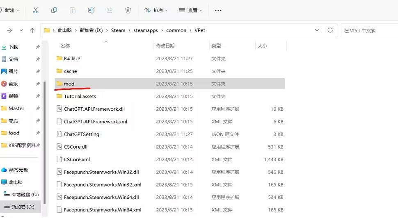This screenshot has height=218, width=398.
Task: Open Master folder in sidebar
Action: pyautogui.click(x=16, y=109)
